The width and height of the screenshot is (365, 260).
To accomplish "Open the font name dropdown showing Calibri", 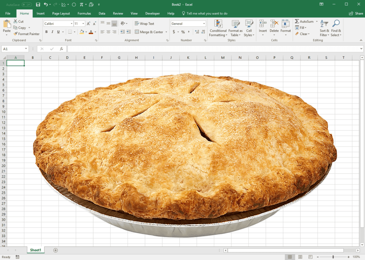I will click(x=71, y=24).
